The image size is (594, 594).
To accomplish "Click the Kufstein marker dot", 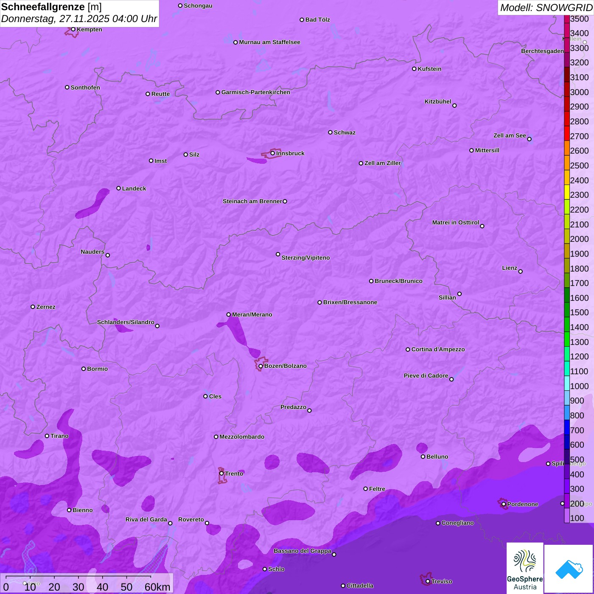I will pyautogui.click(x=414, y=69).
